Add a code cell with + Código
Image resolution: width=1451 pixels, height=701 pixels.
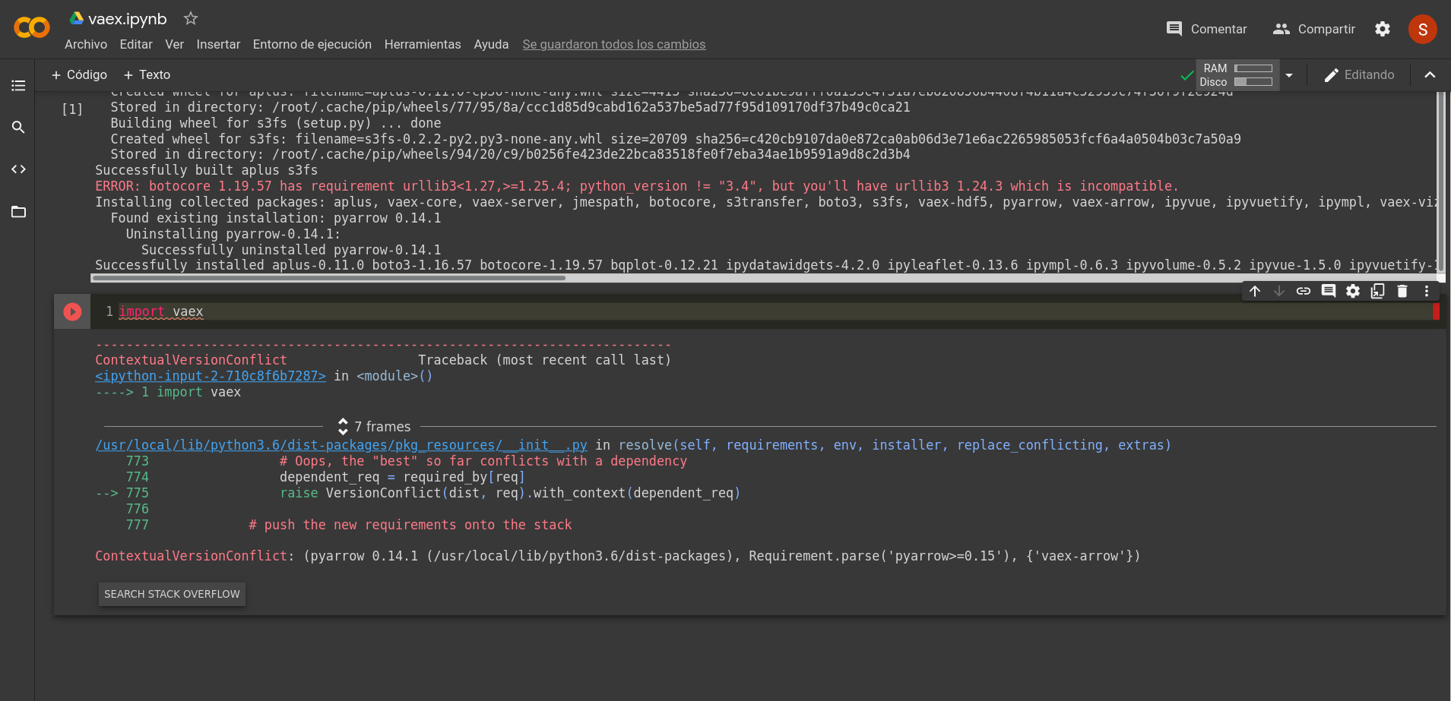[79, 74]
